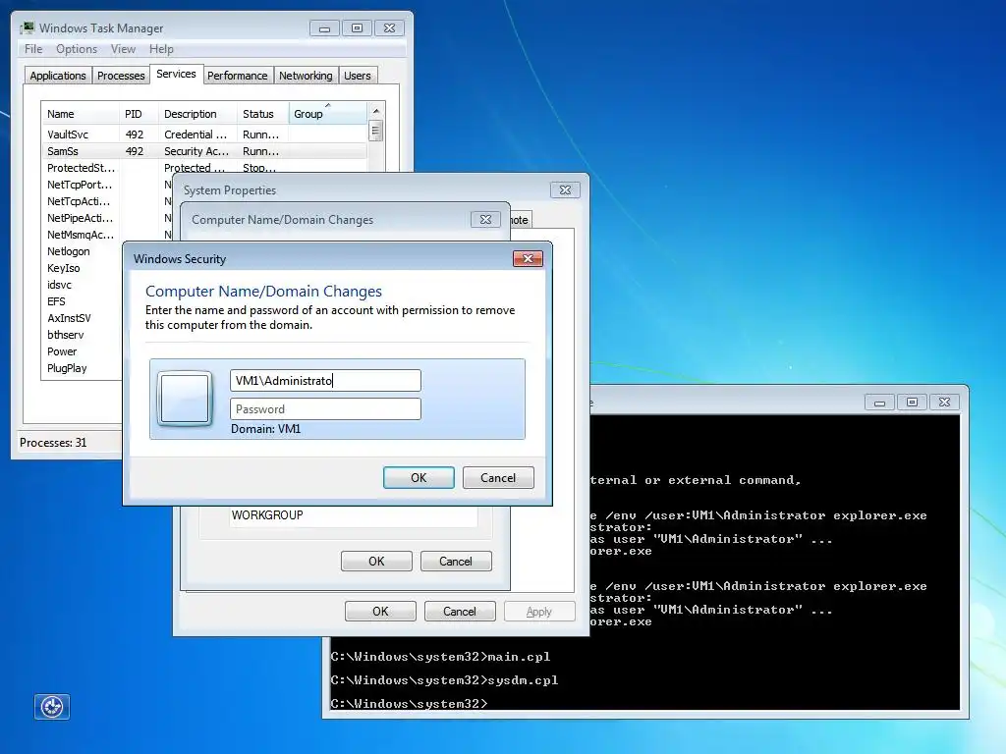Click the services list scroll up arrow
This screenshot has width=1006, height=754.
click(376, 110)
